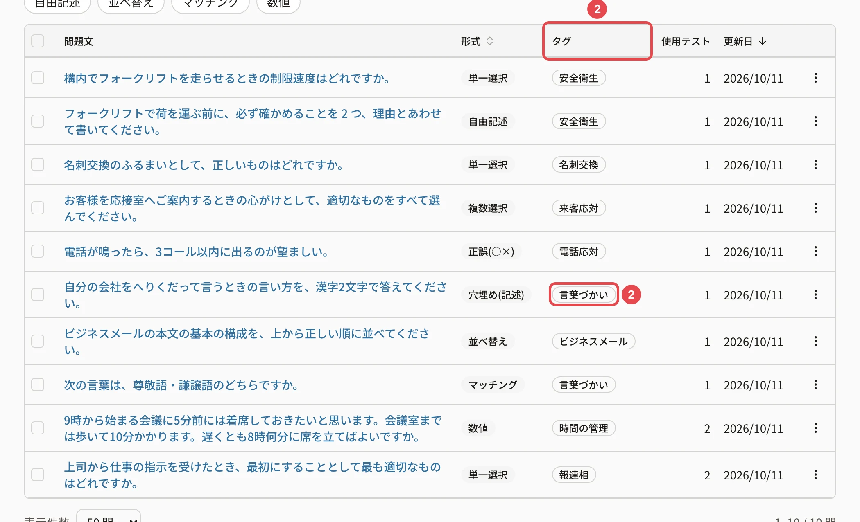Open the options menu for 自分の会社をへりくだって row

815,295
